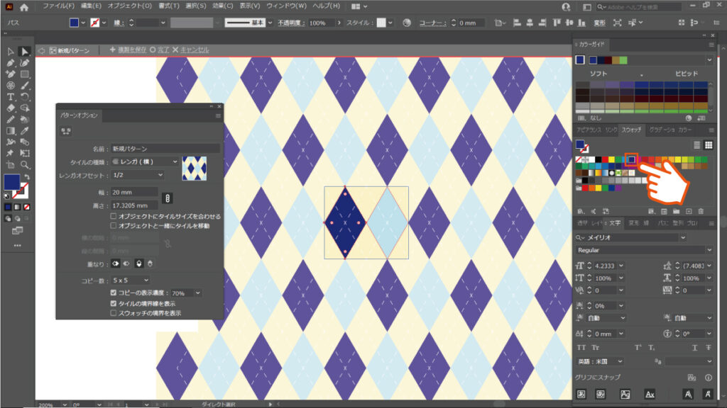Uncheck コピーの表示濃度 checkbox
The image size is (727, 408).
click(x=113, y=293)
